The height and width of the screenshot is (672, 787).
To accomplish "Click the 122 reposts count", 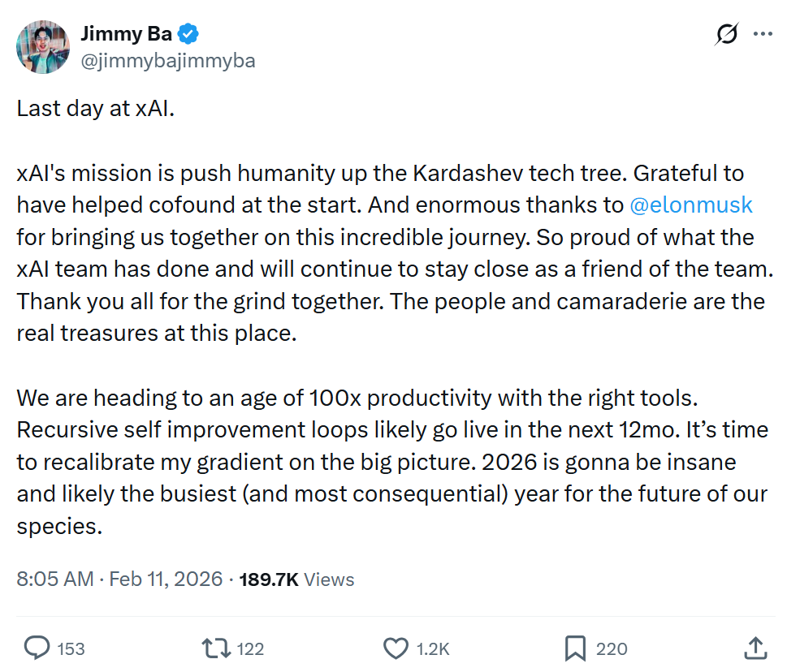I will pyautogui.click(x=250, y=649).
